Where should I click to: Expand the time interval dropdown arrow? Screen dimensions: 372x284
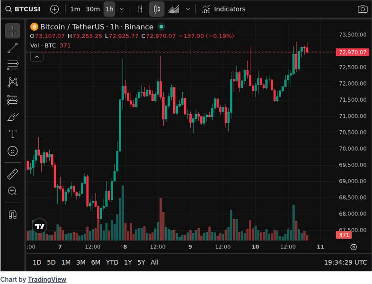click(122, 9)
